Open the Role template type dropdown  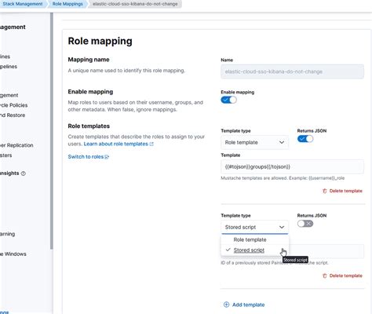point(255,142)
